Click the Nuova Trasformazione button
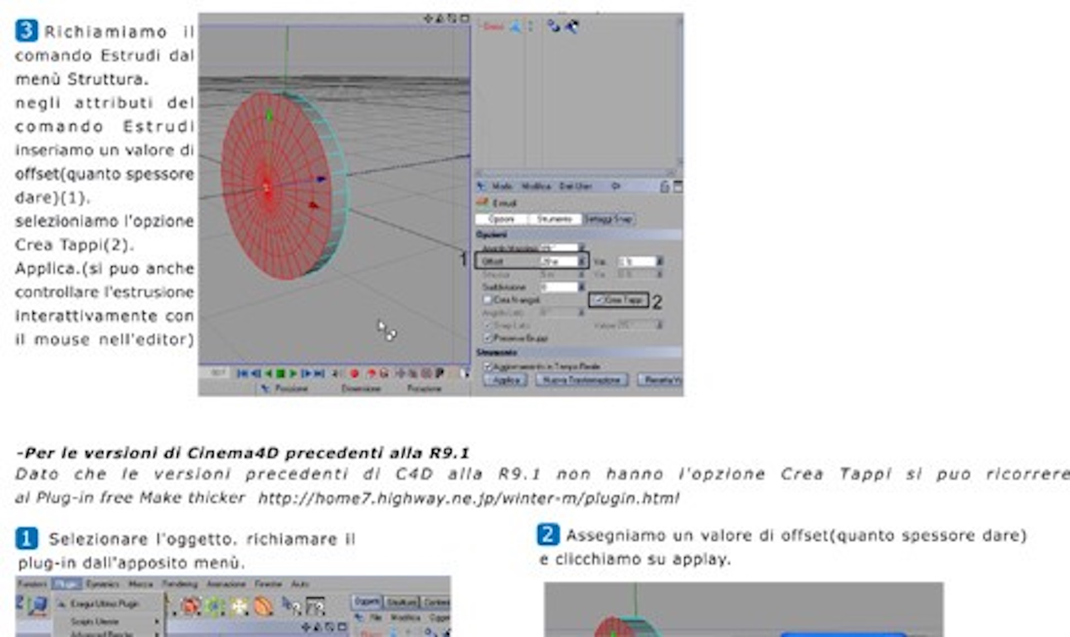This screenshot has width=1070, height=637. pyautogui.click(x=581, y=380)
